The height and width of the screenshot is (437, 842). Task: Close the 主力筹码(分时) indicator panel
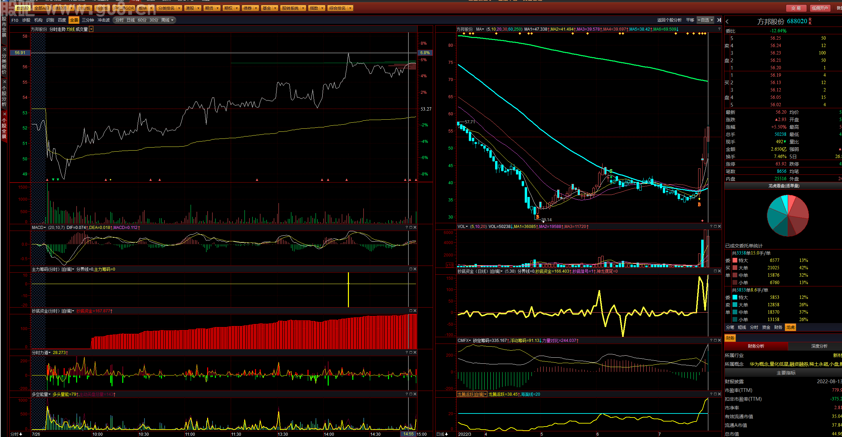coord(415,269)
